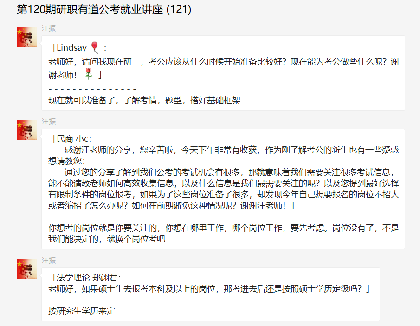Viewport: 420px width, 326px height.
Task: Click sender name 汪振 above the Lindsay message
Action: click(49, 28)
